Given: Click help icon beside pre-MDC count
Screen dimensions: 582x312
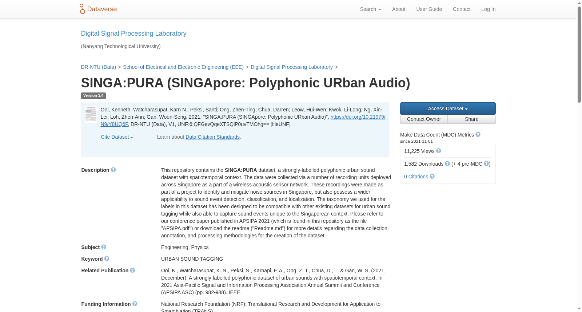Looking at the screenshot, I should (x=486, y=164).
